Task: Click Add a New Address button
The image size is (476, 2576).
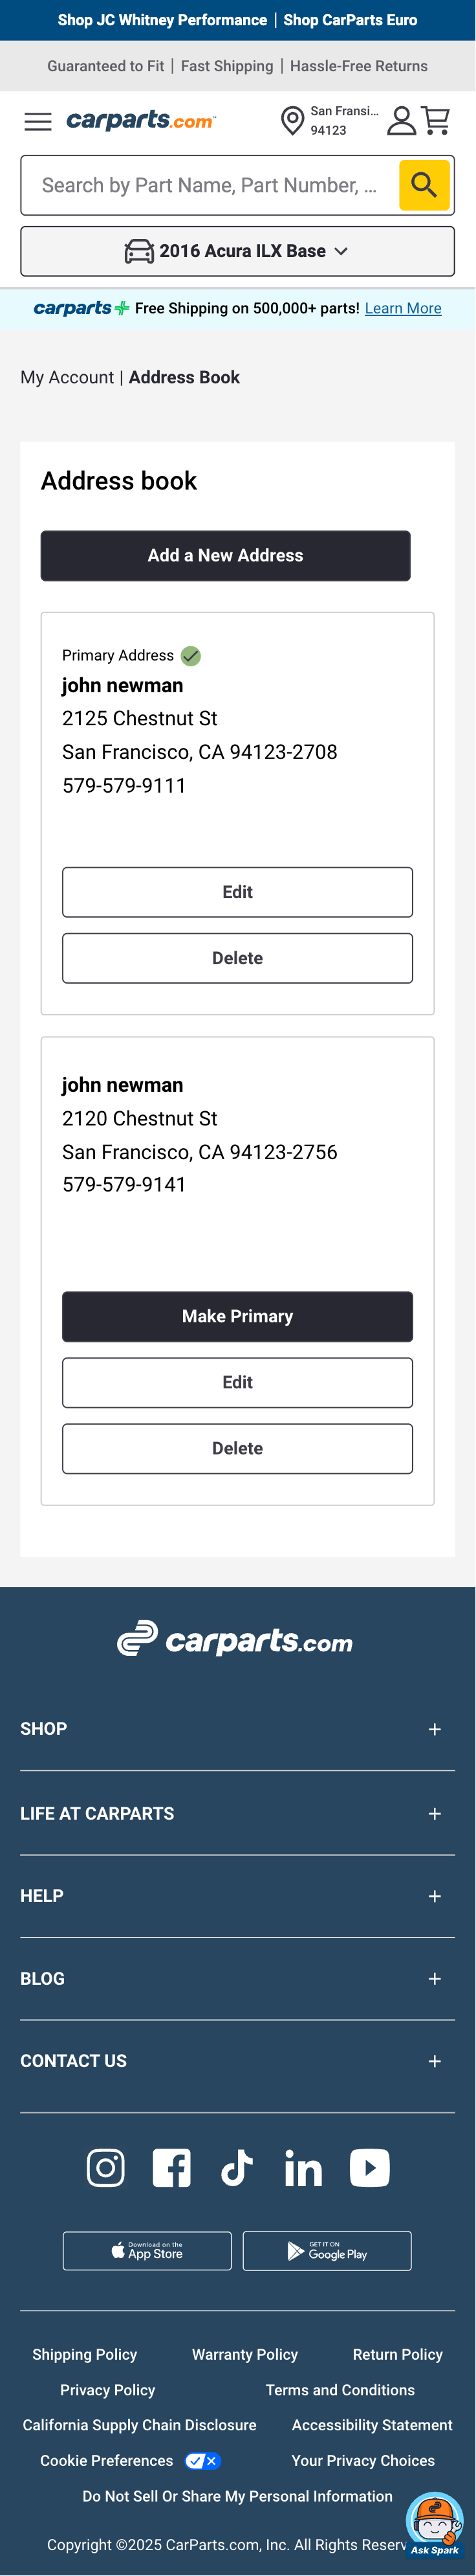Action: [226, 556]
